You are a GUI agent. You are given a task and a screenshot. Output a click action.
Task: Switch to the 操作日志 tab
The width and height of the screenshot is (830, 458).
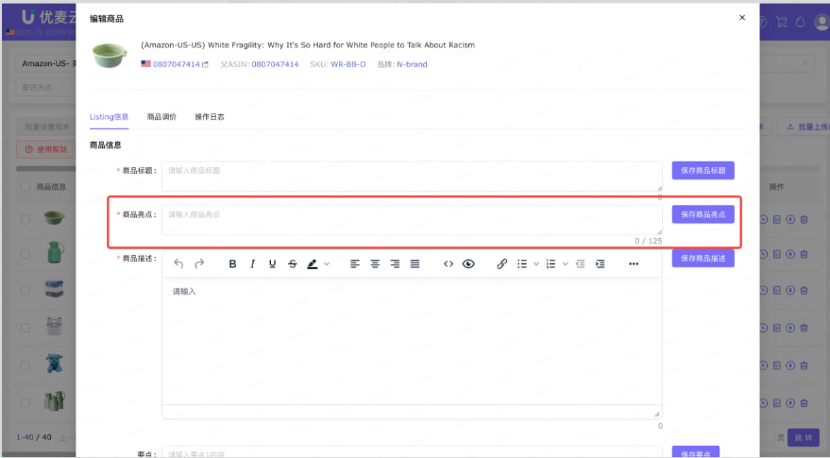click(210, 117)
